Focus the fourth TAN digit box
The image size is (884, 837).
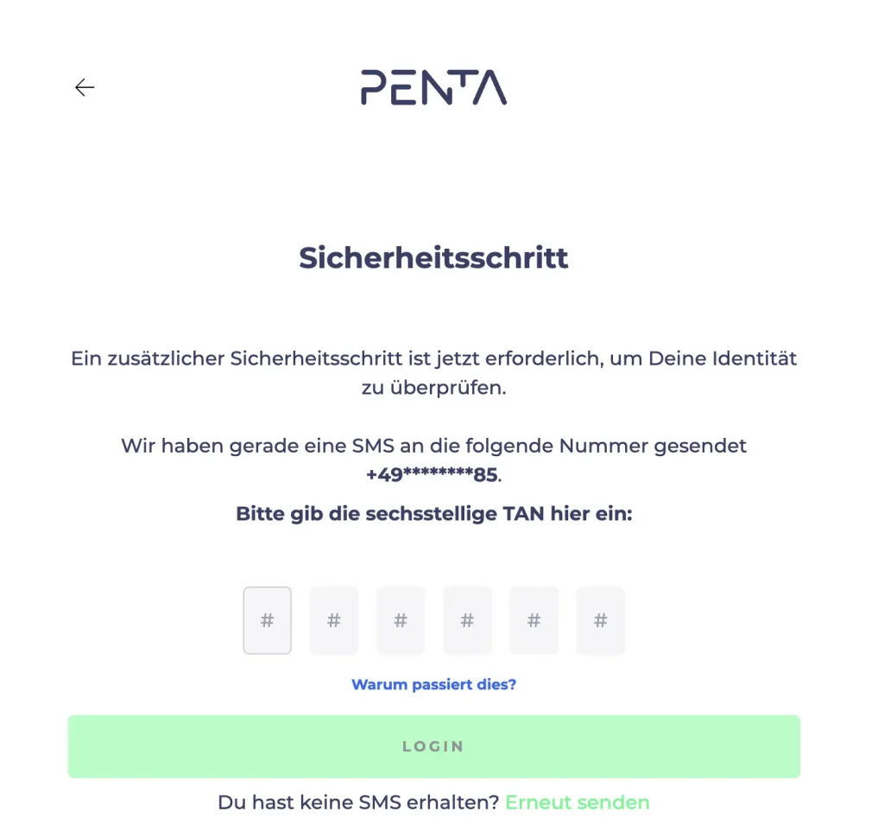point(467,620)
